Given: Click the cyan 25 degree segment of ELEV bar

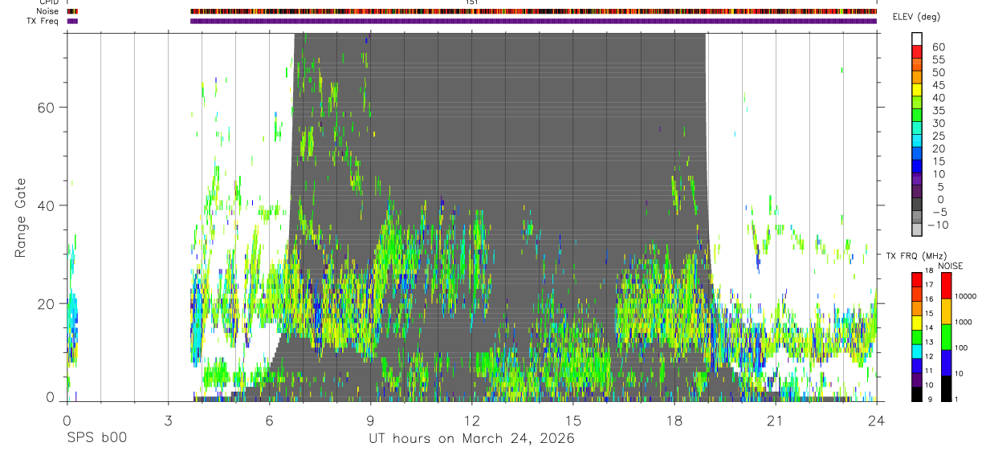Looking at the screenshot, I should click(916, 142).
